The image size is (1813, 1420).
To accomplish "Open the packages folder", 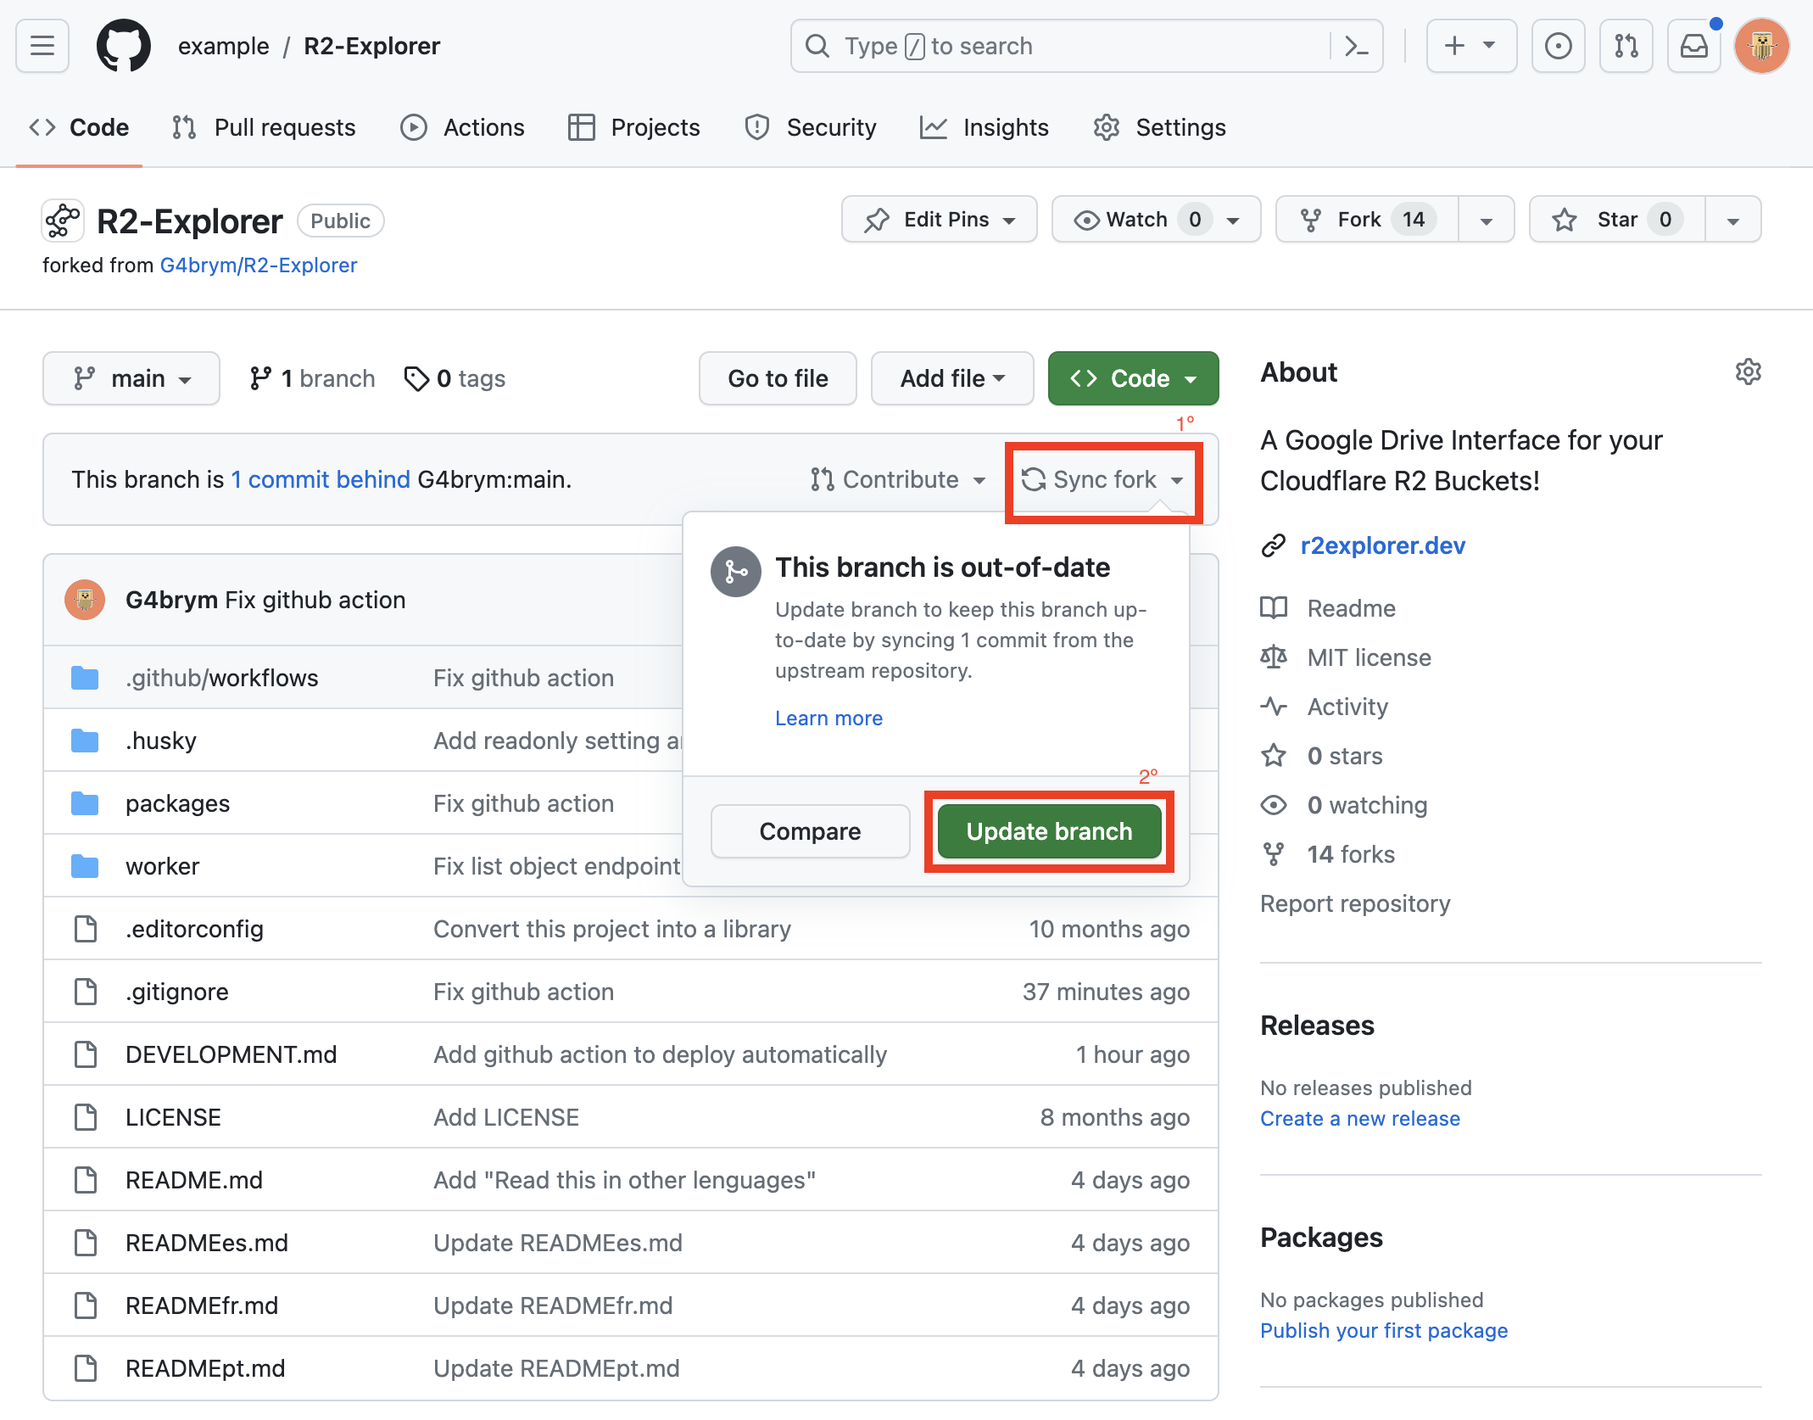I will click(x=177, y=803).
